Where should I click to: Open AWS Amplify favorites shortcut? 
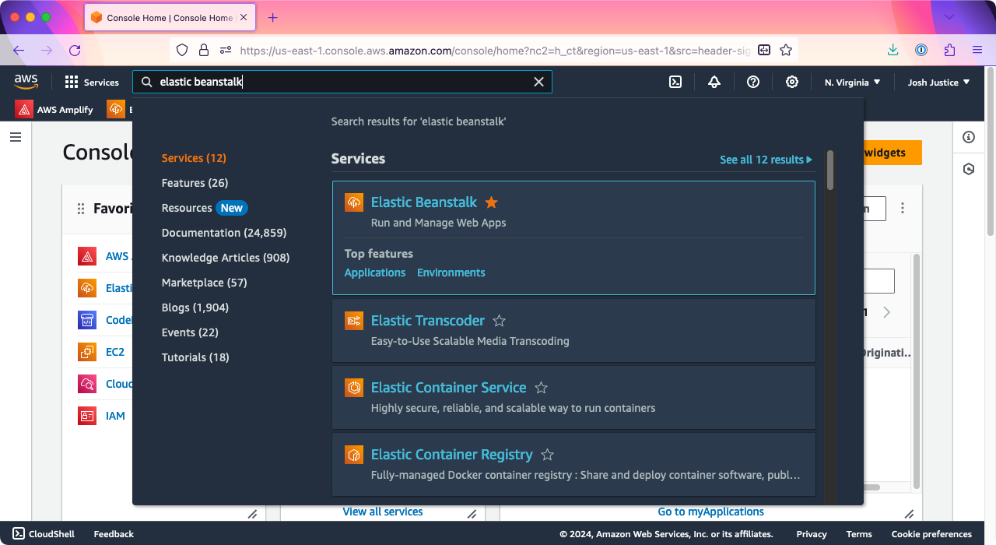[54, 109]
